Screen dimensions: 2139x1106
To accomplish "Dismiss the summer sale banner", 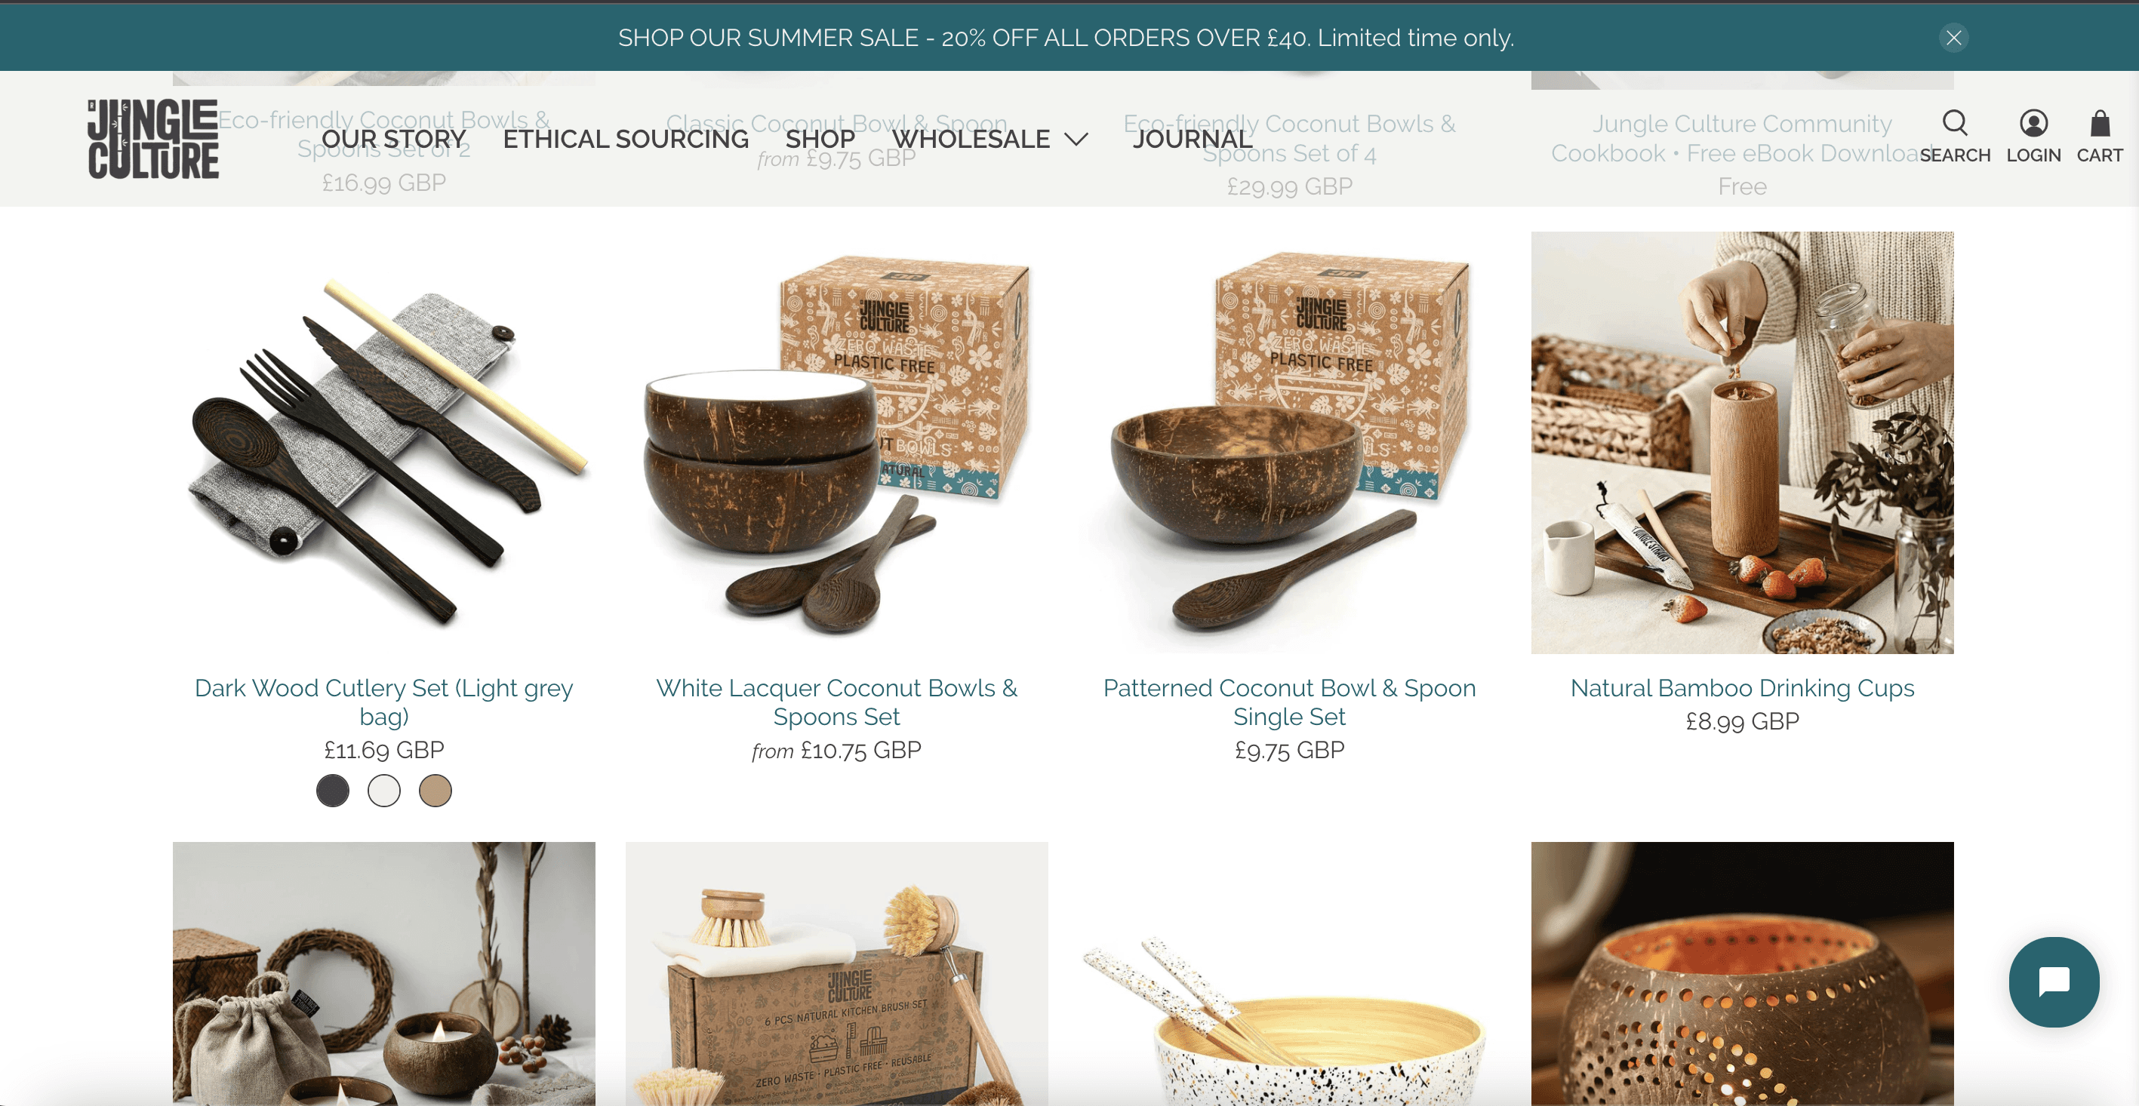I will click(x=1953, y=37).
